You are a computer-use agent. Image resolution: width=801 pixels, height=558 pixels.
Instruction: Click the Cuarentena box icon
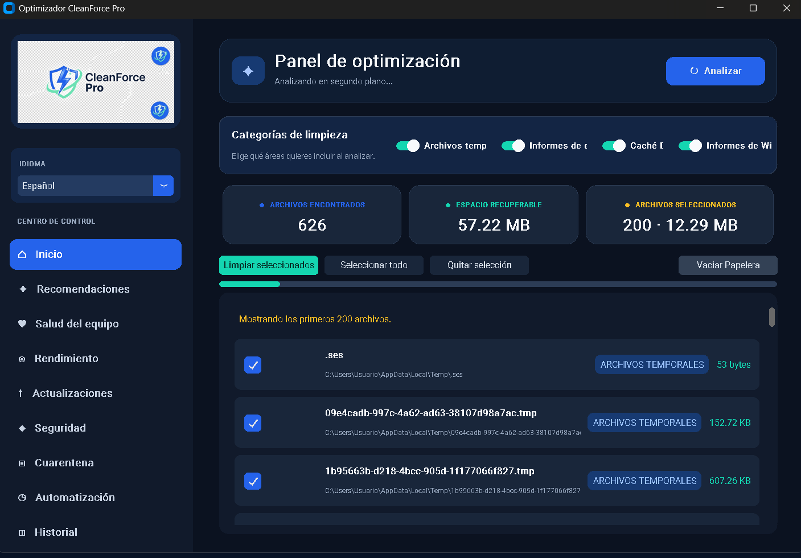point(22,463)
